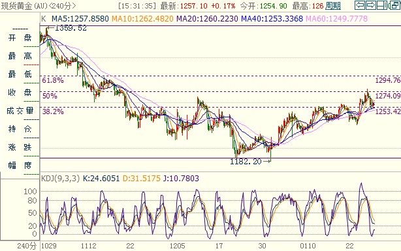Image resolution: width=401 pixels, height=251 pixels.
Task: Click the 1253.42 price level label
Action: tap(388, 111)
